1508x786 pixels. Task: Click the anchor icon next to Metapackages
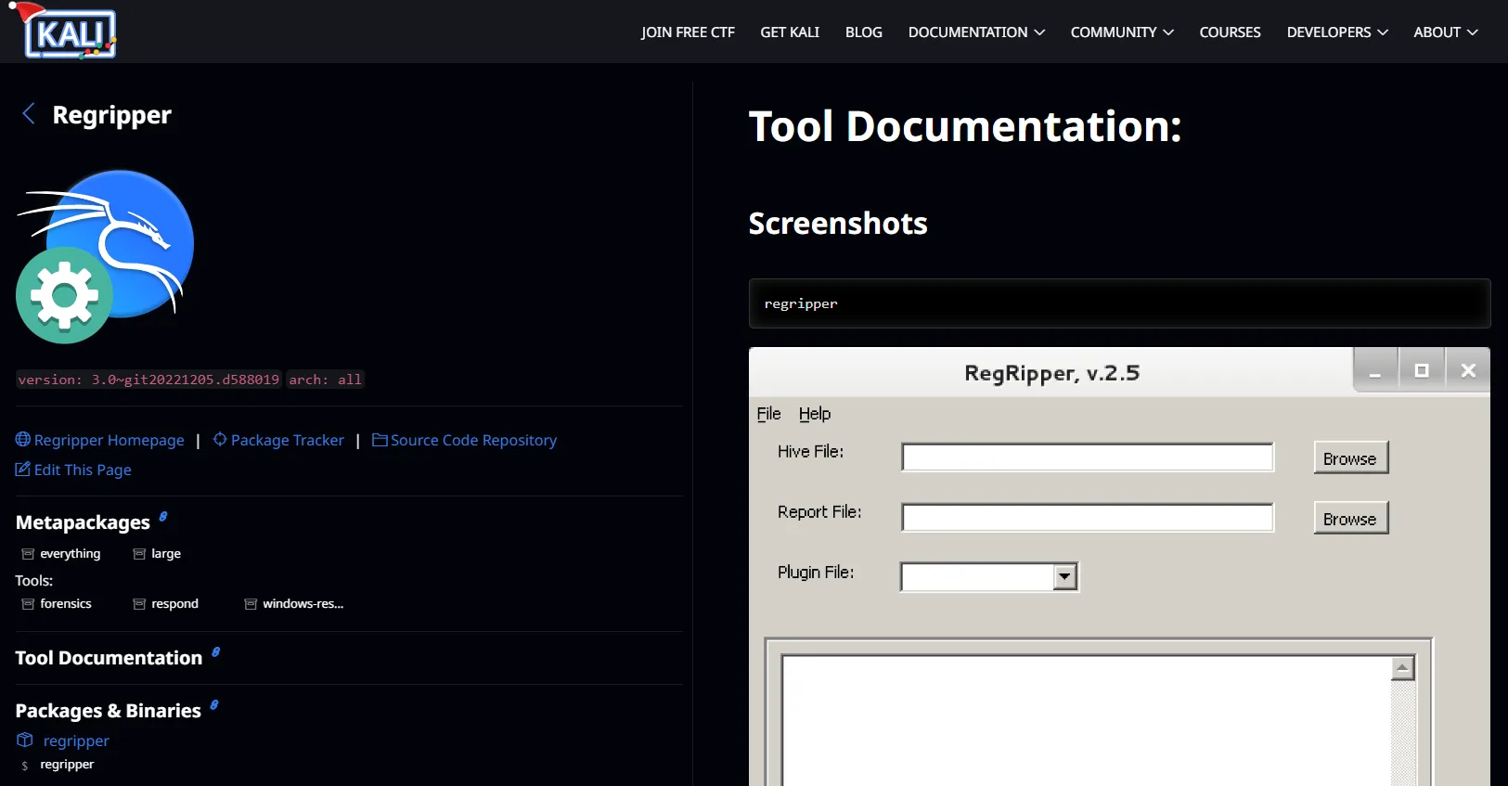pyautogui.click(x=163, y=517)
